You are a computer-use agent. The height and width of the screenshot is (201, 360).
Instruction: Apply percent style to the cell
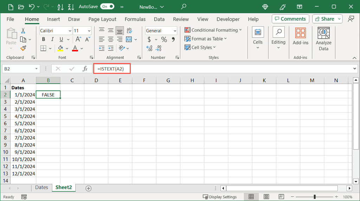point(164,40)
